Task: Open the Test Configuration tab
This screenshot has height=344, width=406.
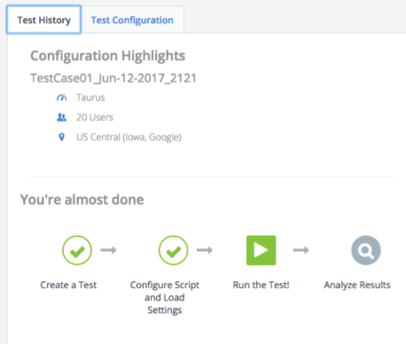Action: [132, 20]
